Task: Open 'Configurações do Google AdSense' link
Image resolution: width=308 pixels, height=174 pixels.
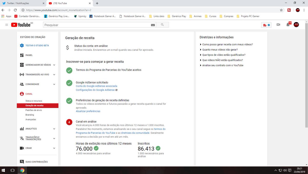Action: point(97,90)
